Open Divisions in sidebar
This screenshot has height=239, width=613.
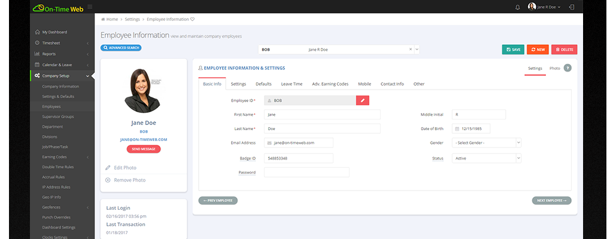(x=50, y=137)
